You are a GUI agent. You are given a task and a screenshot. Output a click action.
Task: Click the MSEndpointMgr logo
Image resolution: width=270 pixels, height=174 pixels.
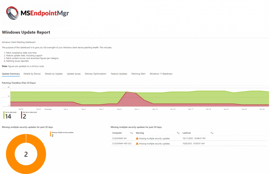coord(37,13)
